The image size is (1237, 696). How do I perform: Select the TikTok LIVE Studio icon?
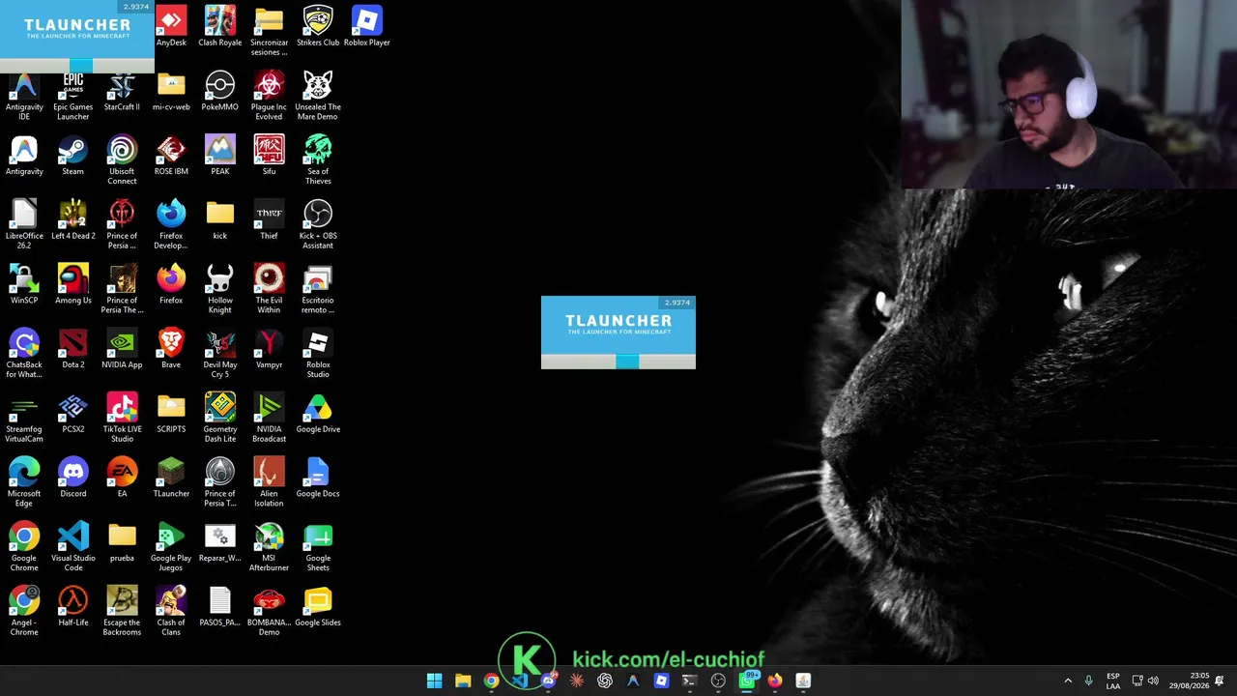pyautogui.click(x=122, y=419)
